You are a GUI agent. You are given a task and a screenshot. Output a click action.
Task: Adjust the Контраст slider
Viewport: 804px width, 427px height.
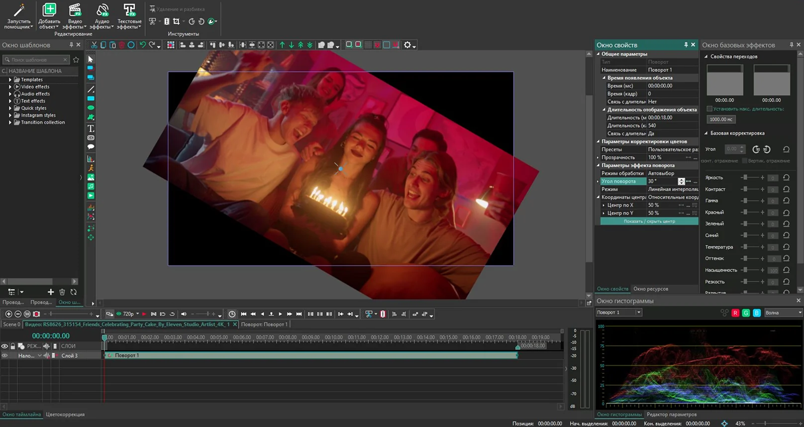click(745, 189)
